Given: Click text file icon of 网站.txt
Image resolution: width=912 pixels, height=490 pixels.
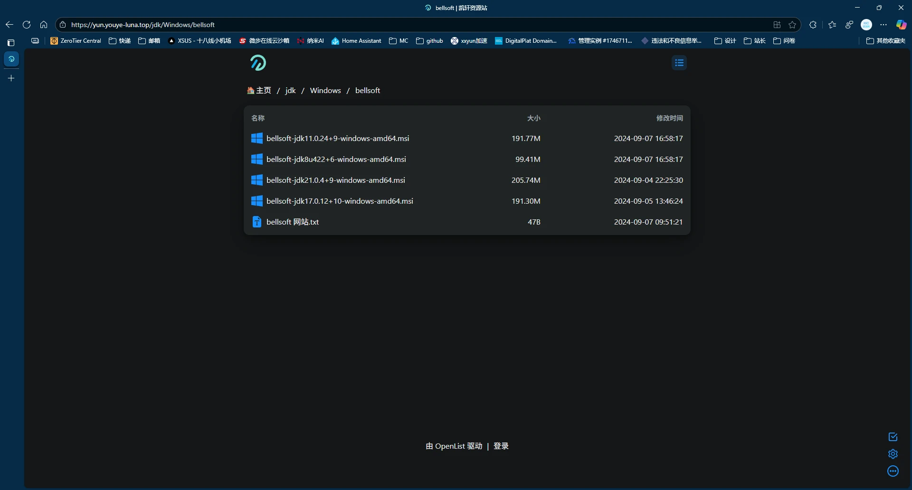Looking at the screenshot, I should (x=257, y=222).
